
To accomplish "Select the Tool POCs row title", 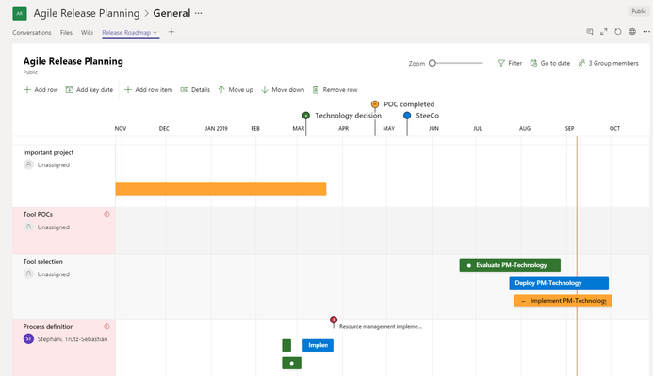I will 38,215.
